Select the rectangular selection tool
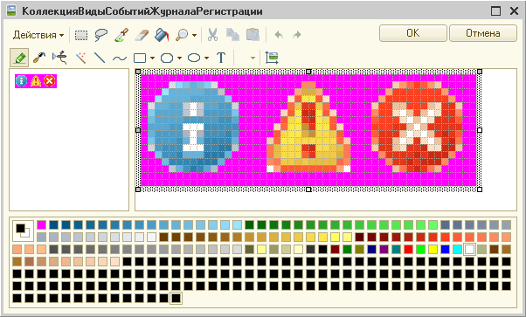 81,35
